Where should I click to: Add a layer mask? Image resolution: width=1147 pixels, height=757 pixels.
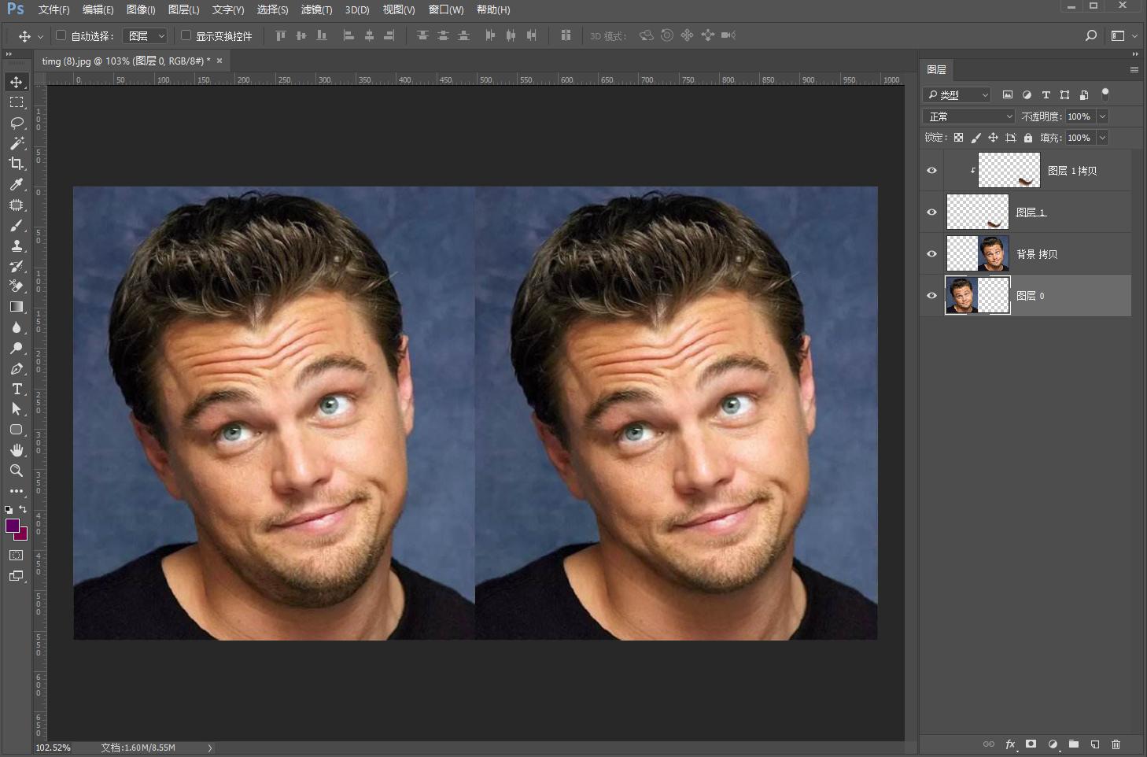[1031, 744]
